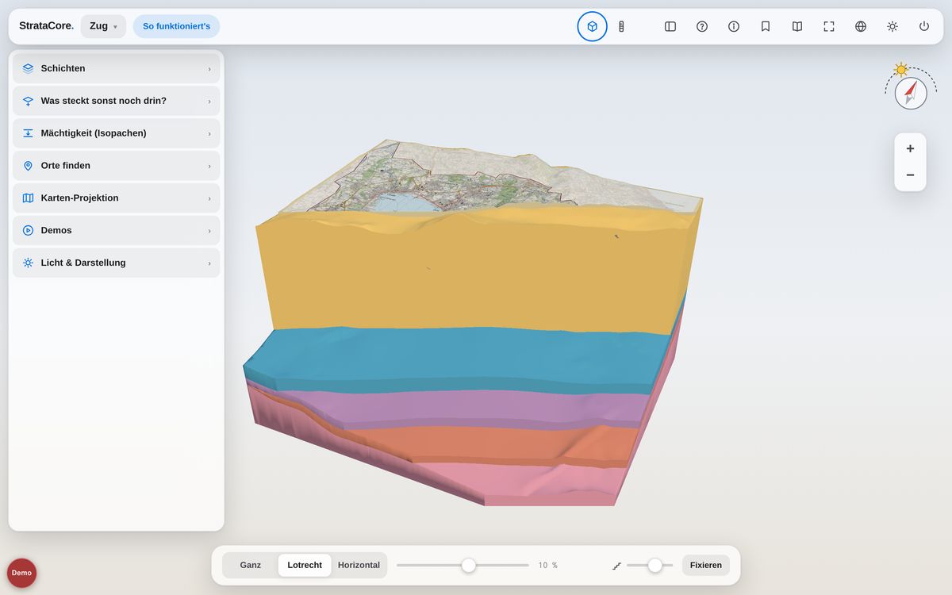Activate the 3D cube view icon
Image resolution: width=952 pixels, height=595 pixels.
point(592,26)
